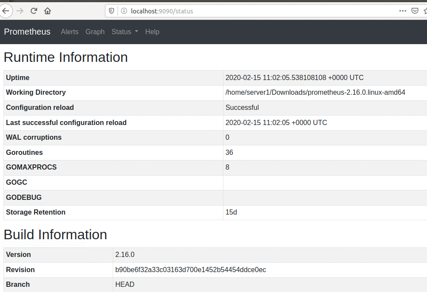Click the Working Directory path value
The width and height of the screenshot is (427, 292).
coord(315,92)
